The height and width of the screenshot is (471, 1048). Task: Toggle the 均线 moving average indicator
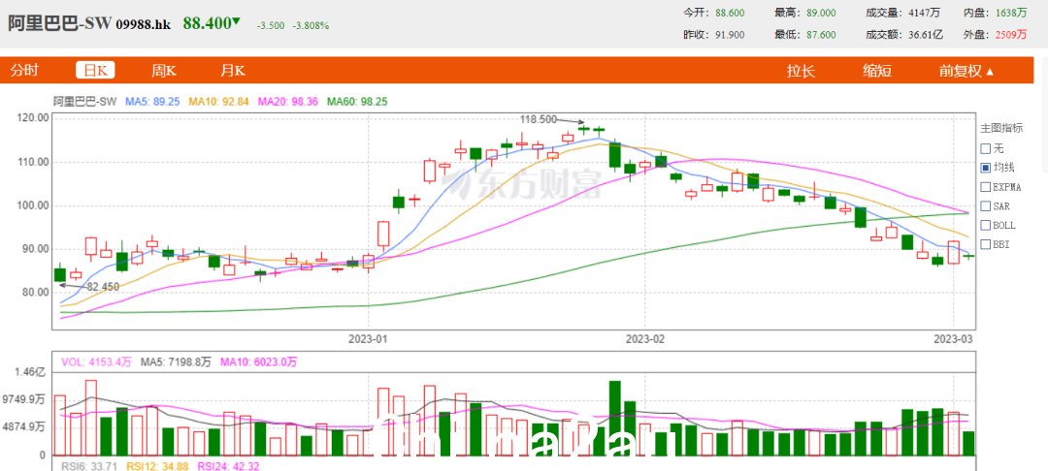click(x=985, y=168)
